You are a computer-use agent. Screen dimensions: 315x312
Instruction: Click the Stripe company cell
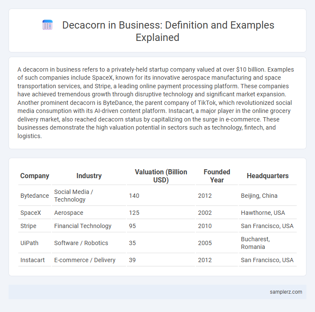click(x=34, y=226)
